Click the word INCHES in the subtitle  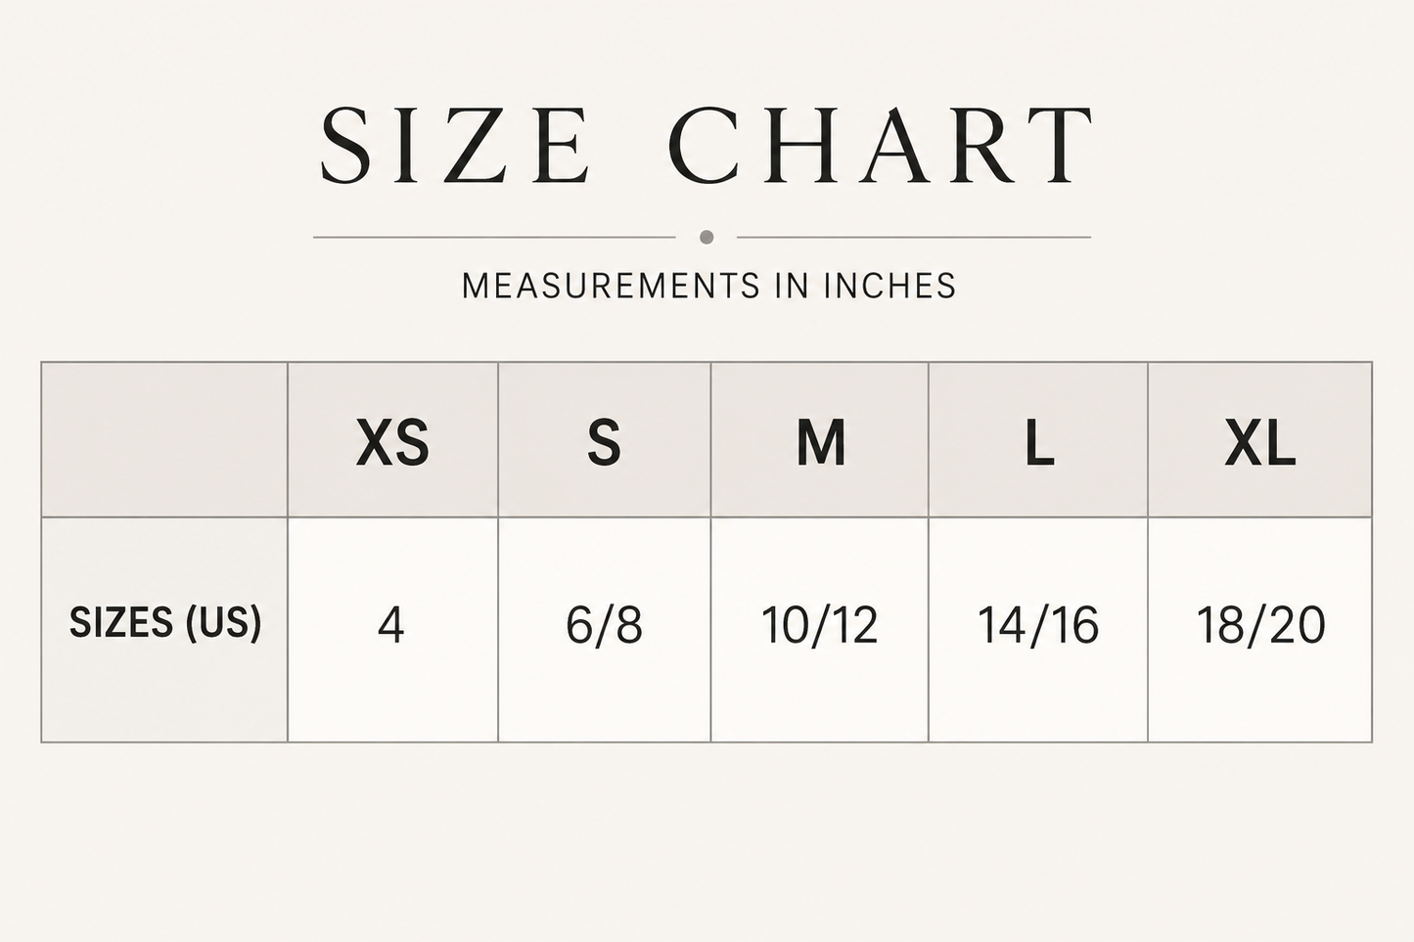889,286
